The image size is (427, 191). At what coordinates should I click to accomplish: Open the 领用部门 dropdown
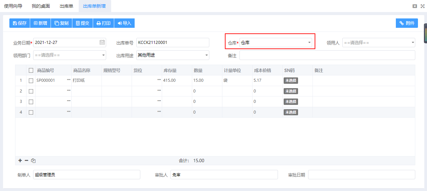coord(70,55)
